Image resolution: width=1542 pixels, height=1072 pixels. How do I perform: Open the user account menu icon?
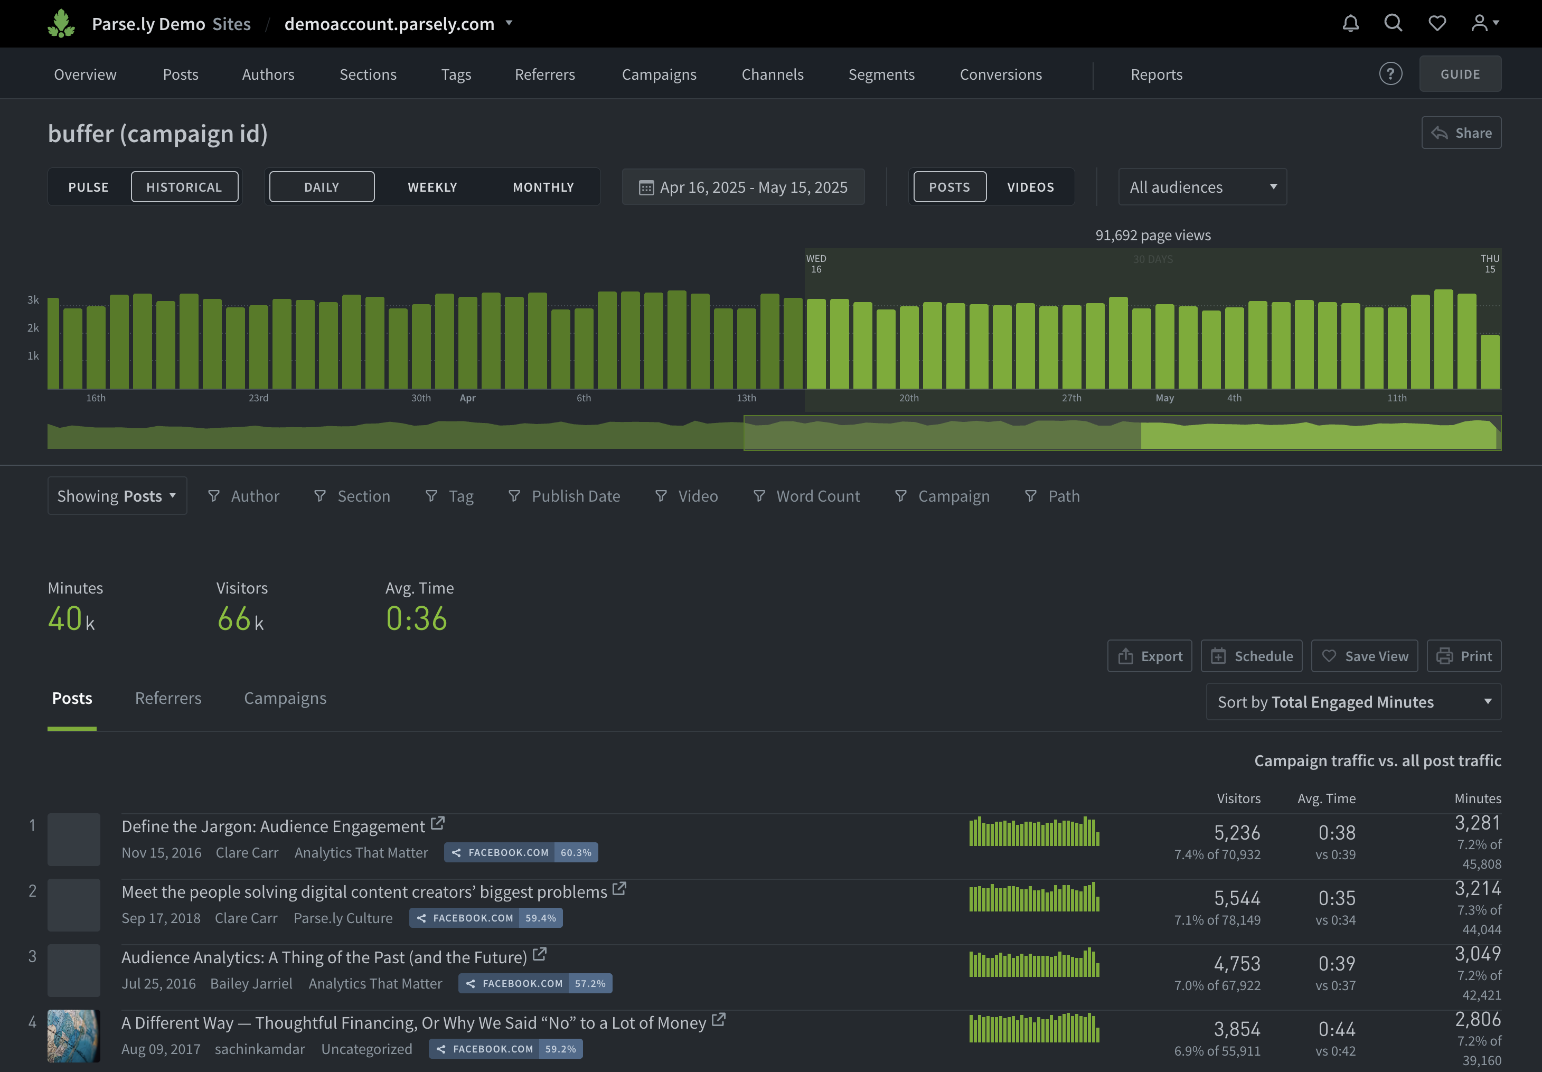[1485, 24]
